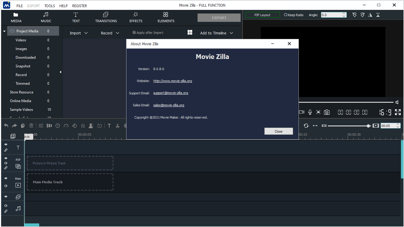The width and height of the screenshot is (404, 227).
Task: Click the timeline zoom slider handle
Action: [369, 126]
